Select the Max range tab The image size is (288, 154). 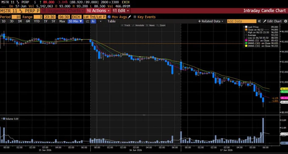62,21
